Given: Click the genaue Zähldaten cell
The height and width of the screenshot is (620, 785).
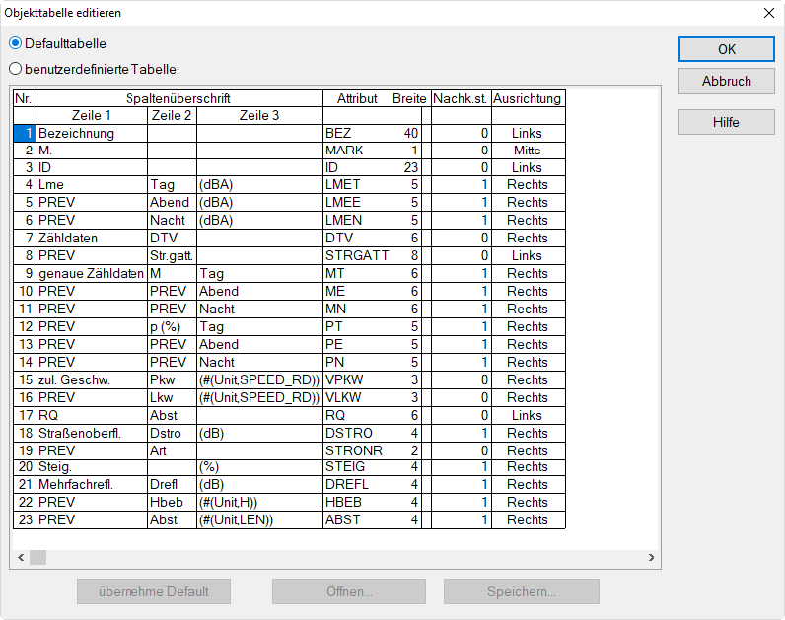Looking at the screenshot, I should [92, 273].
